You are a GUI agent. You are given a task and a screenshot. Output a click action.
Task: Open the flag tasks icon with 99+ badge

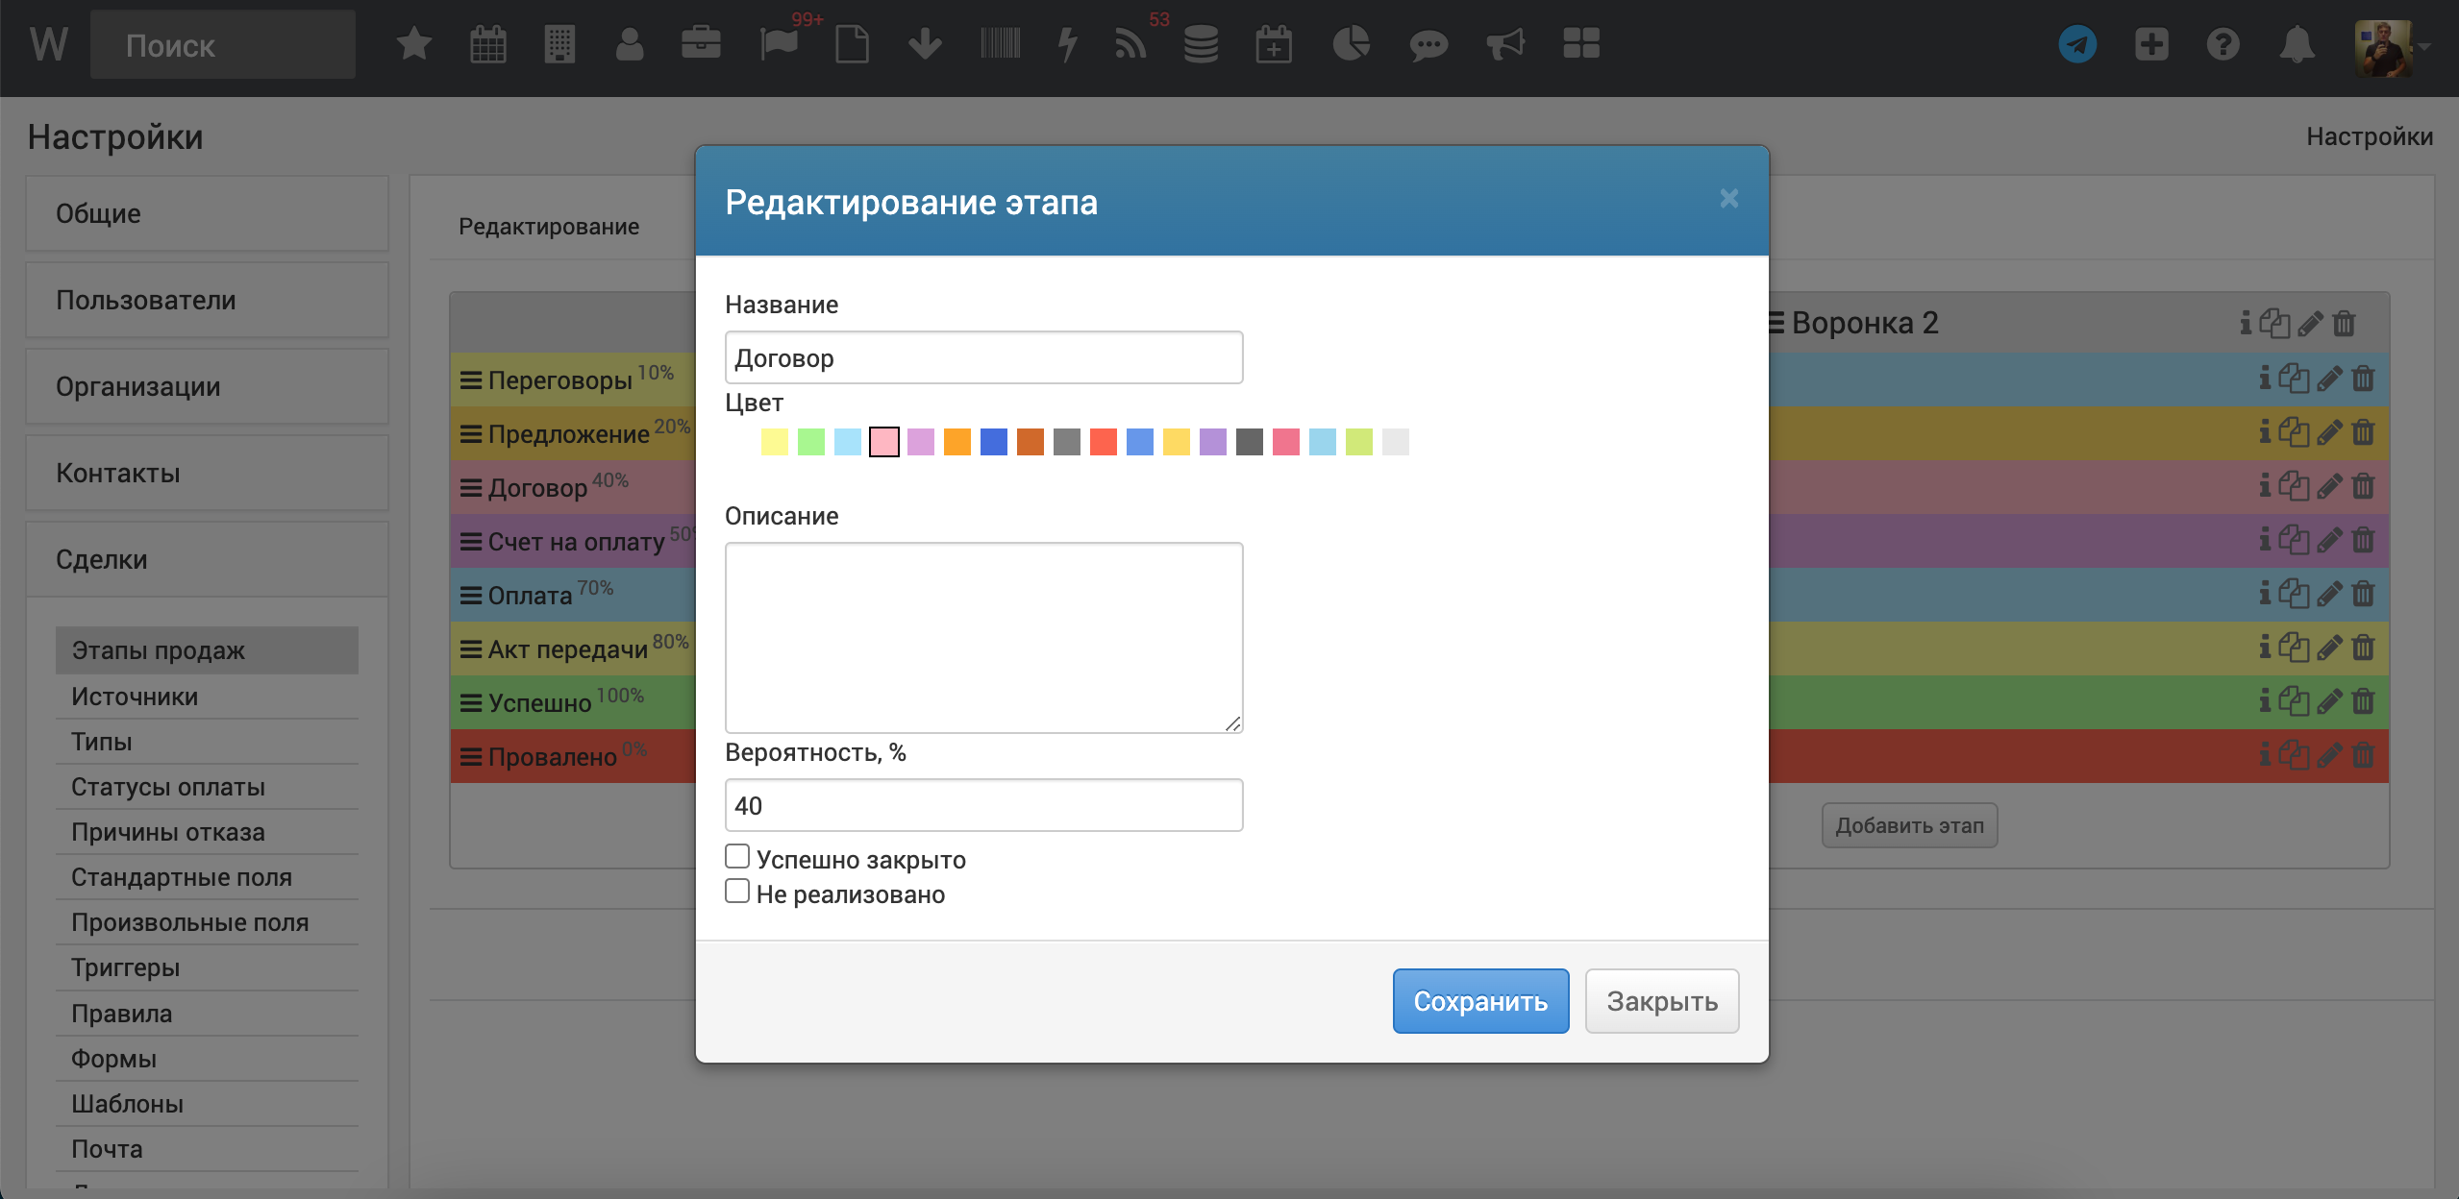tap(779, 44)
